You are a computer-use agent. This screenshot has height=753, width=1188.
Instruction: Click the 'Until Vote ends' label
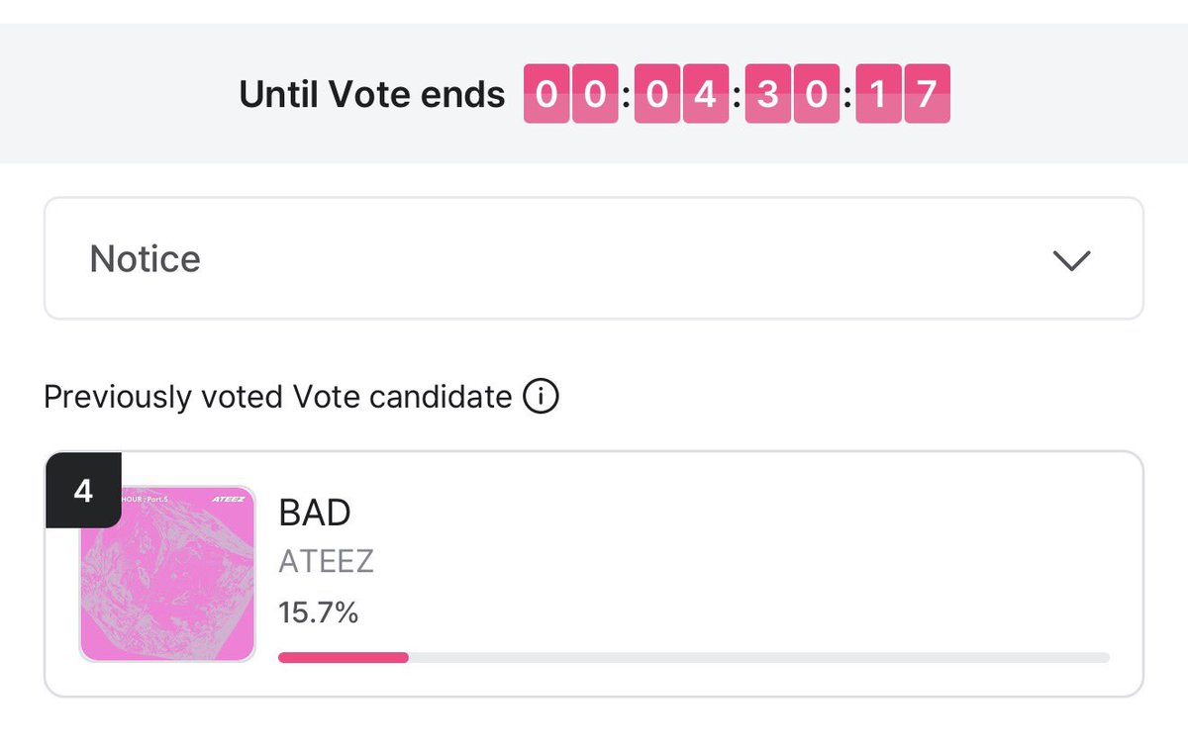point(372,95)
